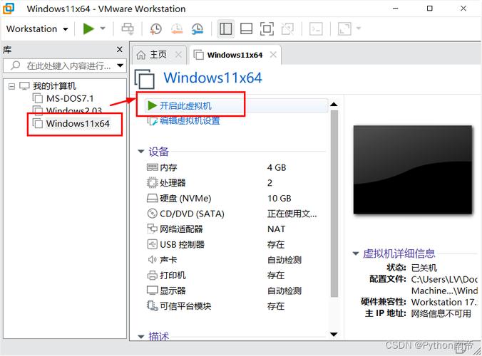Select the MS-DOS7.1 virtual machine
The image size is (482, 356).
(x=70, y=98)
